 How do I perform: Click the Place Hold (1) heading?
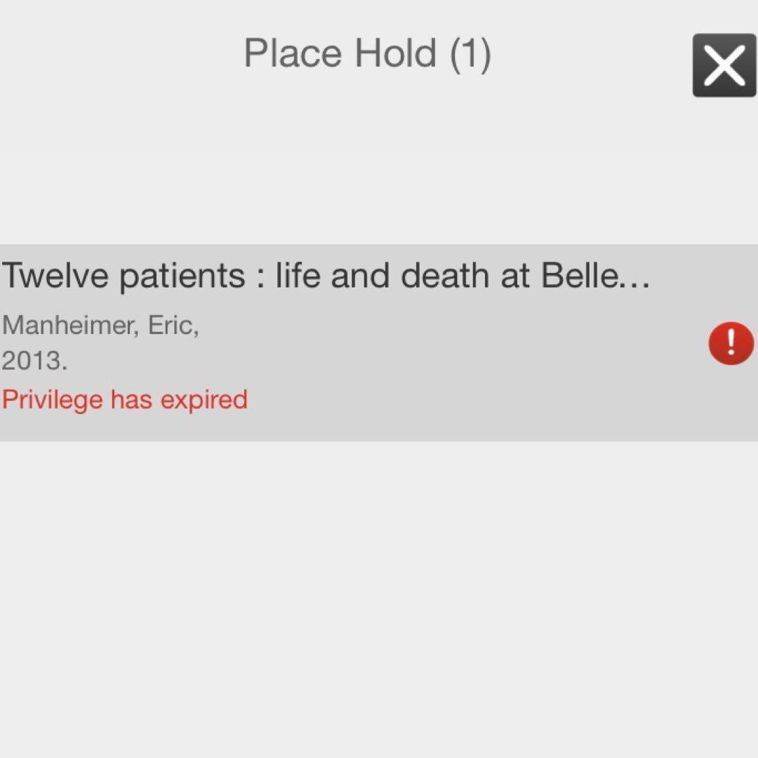[x=367, y=53]
